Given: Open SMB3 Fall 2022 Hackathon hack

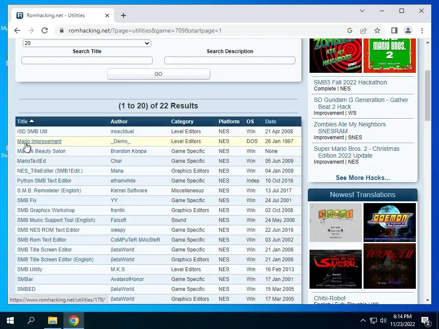Looking at the screenshot, I should coord(350,82).
